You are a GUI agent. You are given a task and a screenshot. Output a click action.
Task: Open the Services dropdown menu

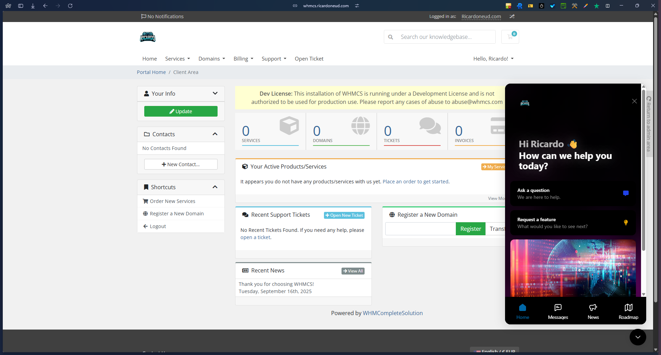(177, 59)
